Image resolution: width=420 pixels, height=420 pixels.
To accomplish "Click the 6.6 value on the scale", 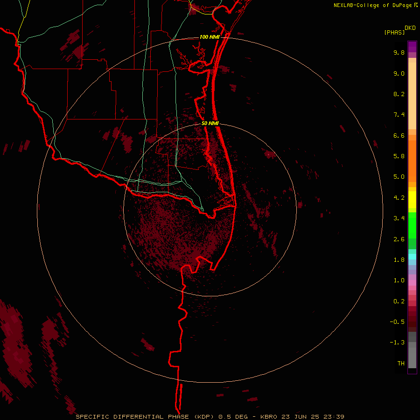I will coord(399,135).
